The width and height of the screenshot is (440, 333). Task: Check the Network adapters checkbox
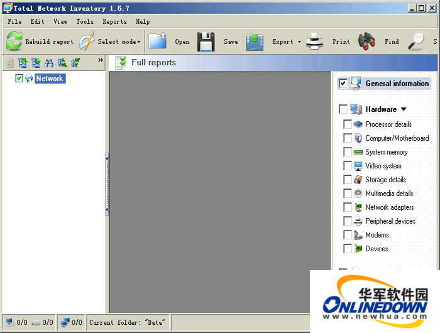coord(348,207)
